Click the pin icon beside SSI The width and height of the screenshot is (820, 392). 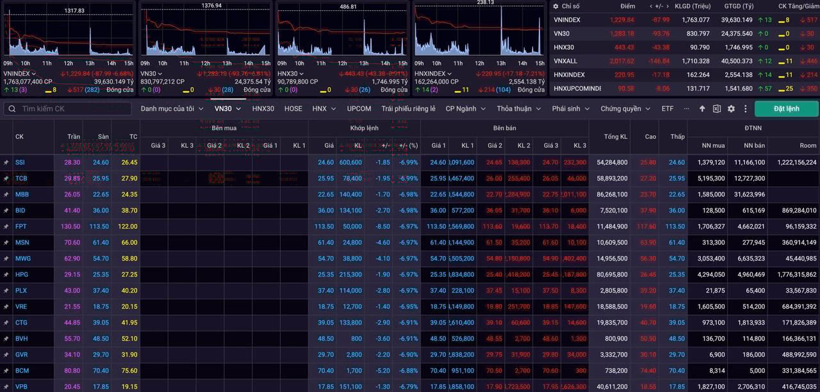tap(6, 163)
